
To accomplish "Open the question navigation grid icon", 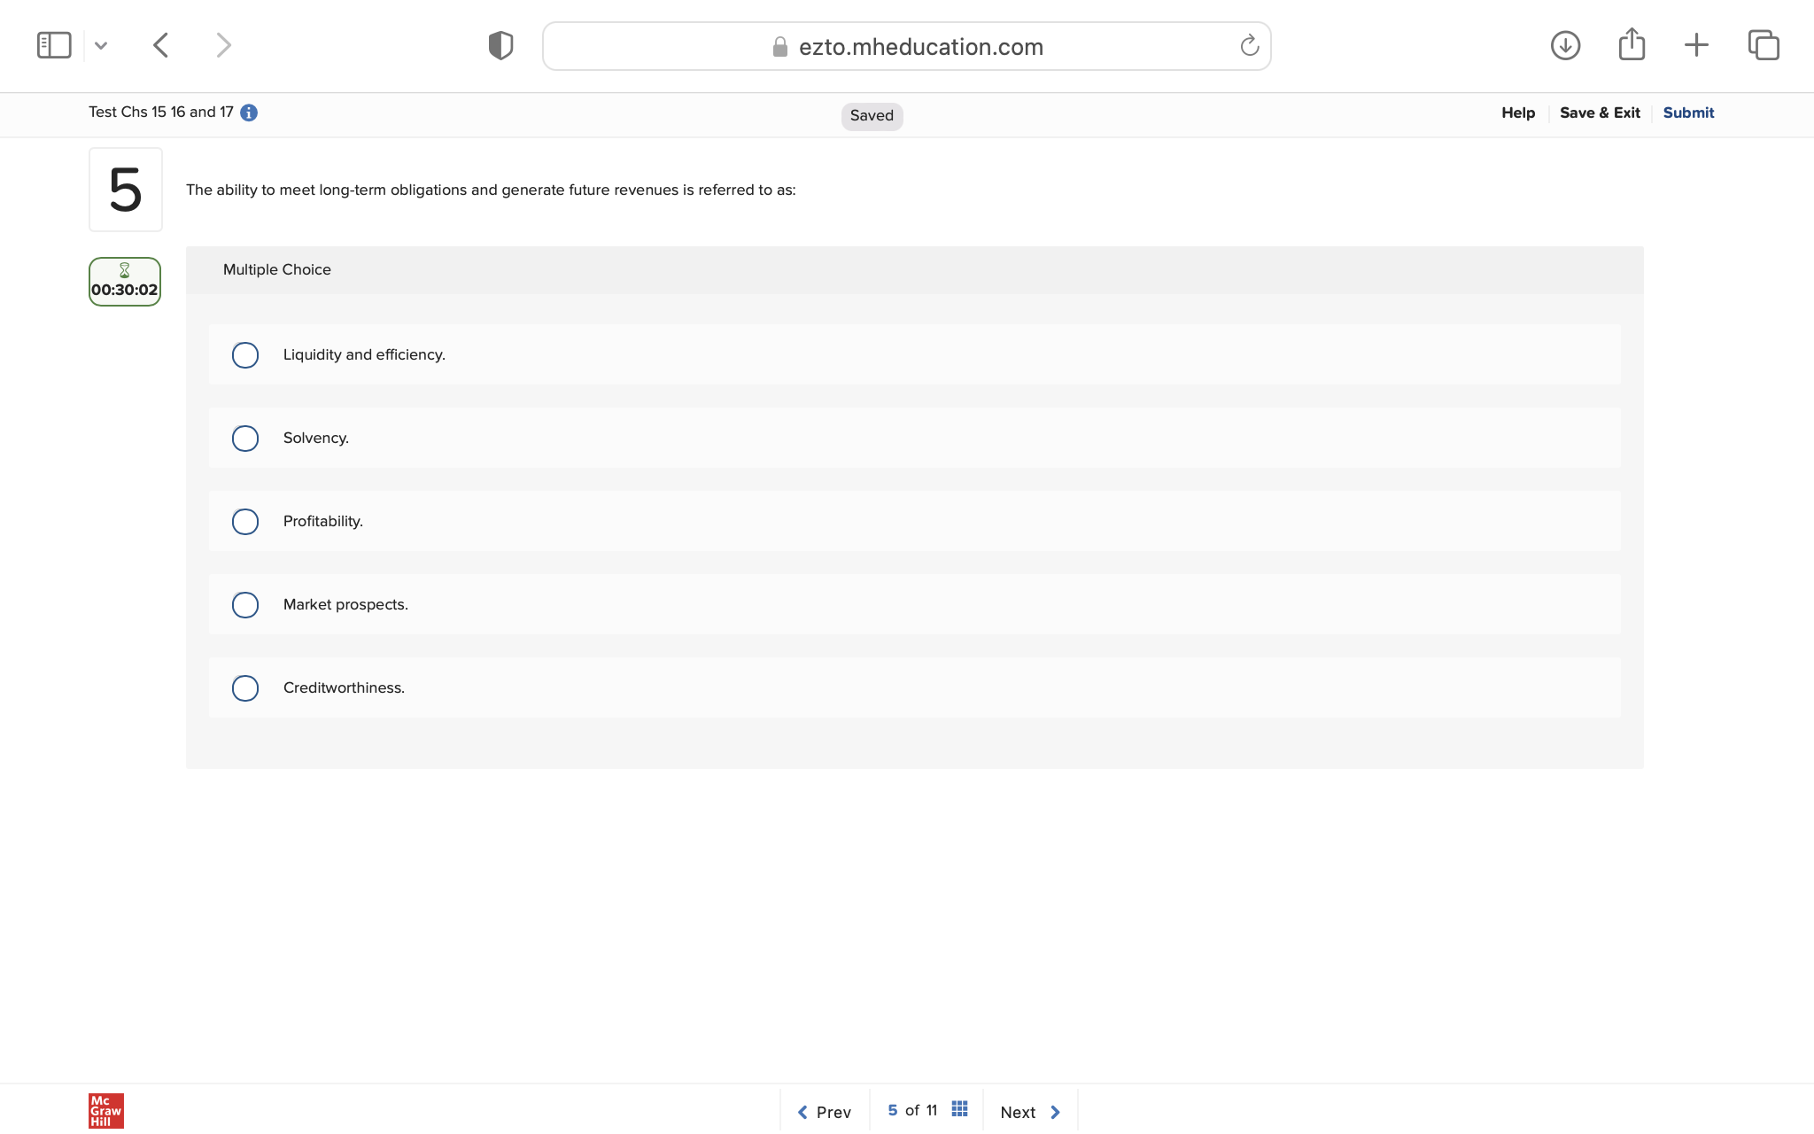I will tap(959, 1108).
